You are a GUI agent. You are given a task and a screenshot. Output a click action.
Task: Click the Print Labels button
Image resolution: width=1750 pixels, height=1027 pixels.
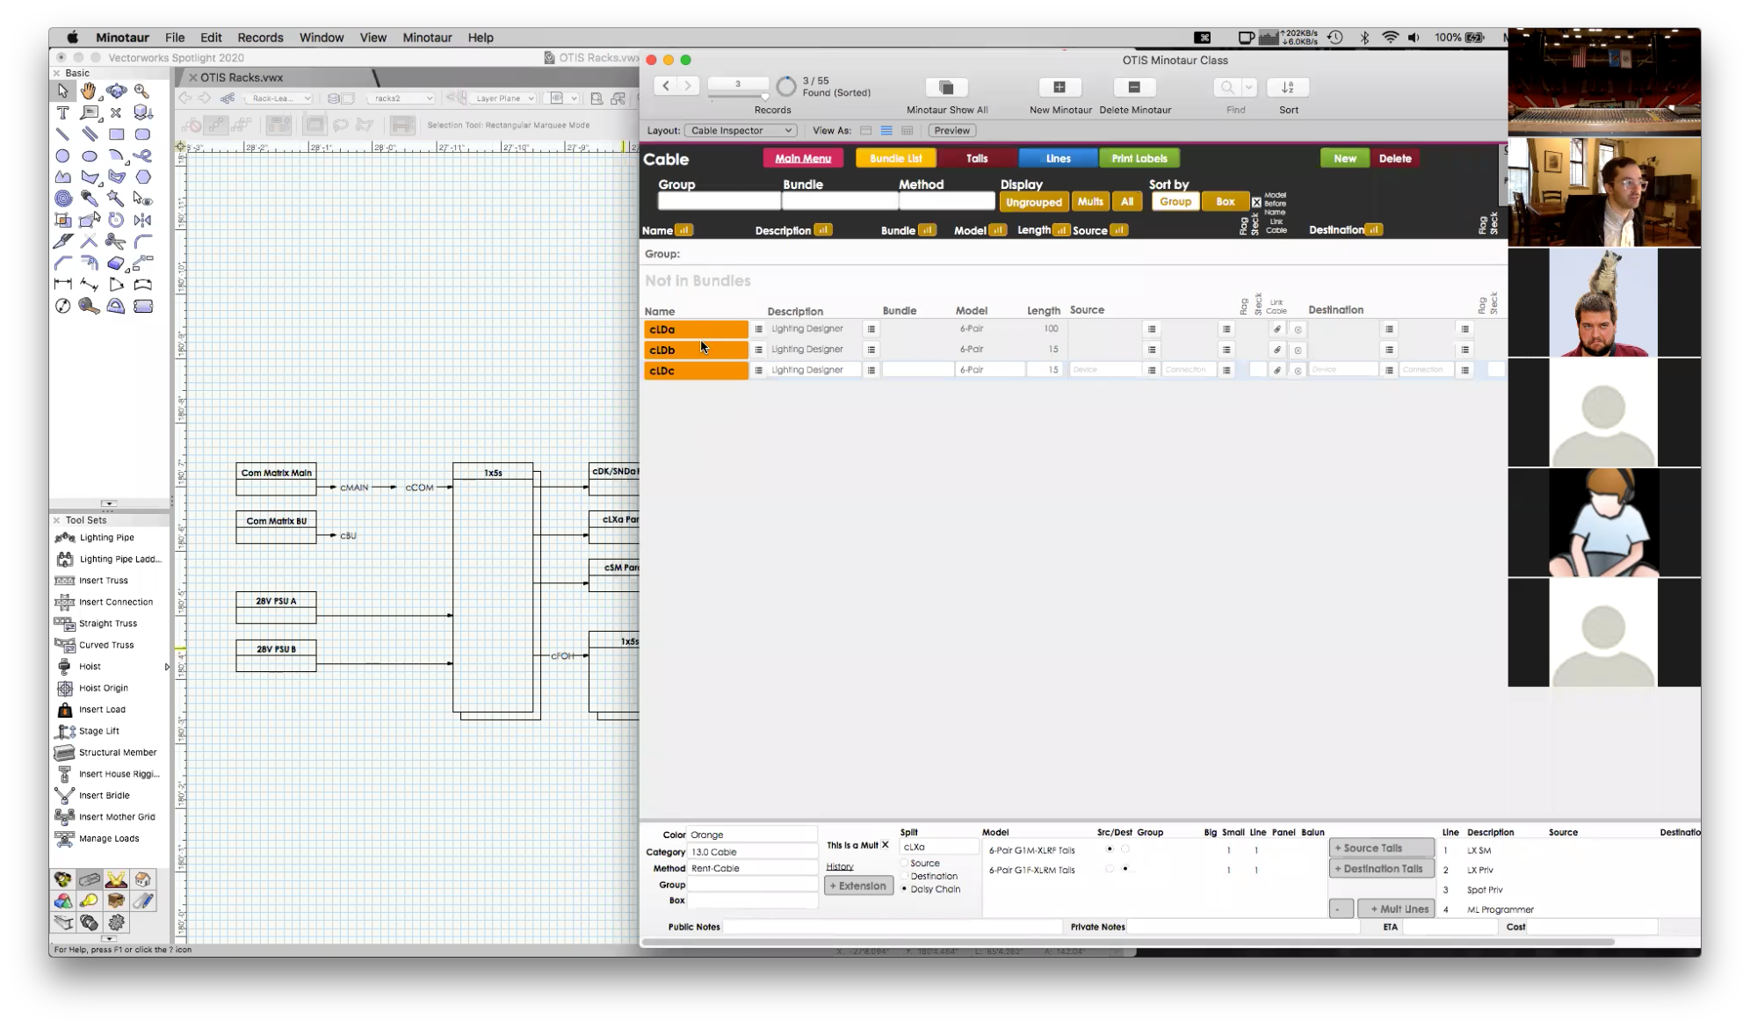point(1139,158)
